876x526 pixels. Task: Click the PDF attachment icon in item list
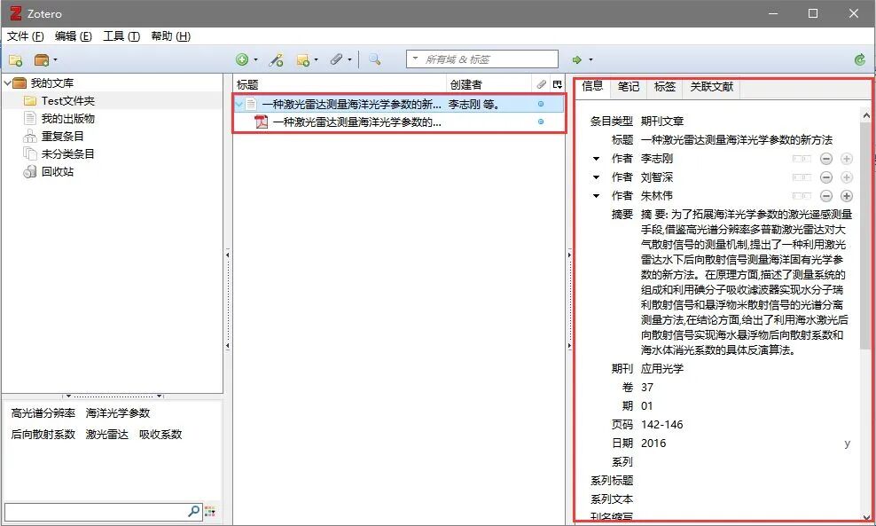click(261, 122)
